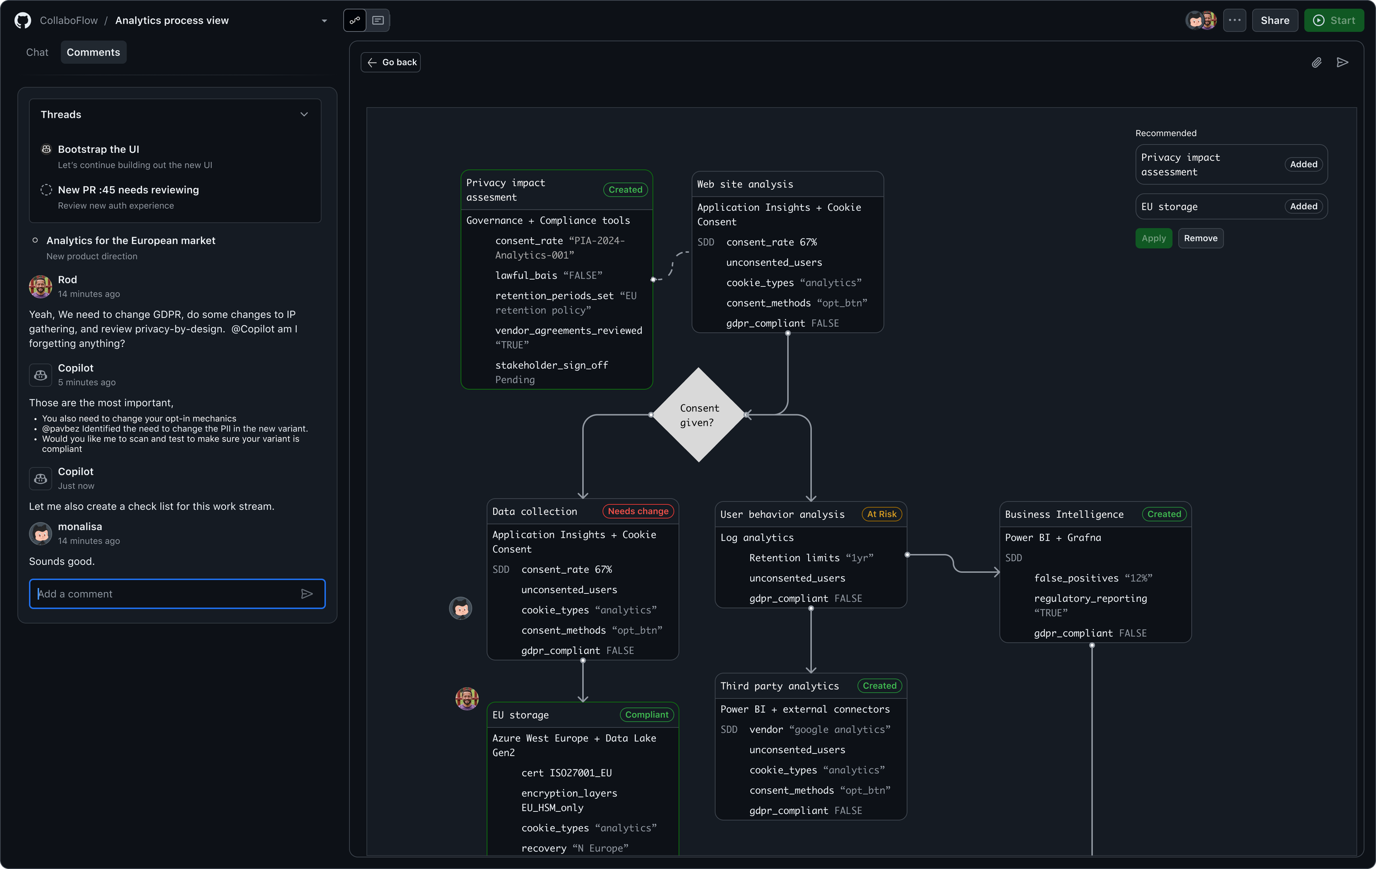Click the monalisa avatar in the canvas
Image resolution: width=1376 pixels, height=869 pixels.
pyautogui.click(x=461, y=608)
